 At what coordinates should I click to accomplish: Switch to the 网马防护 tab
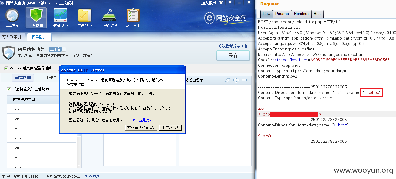coord(39,37)
